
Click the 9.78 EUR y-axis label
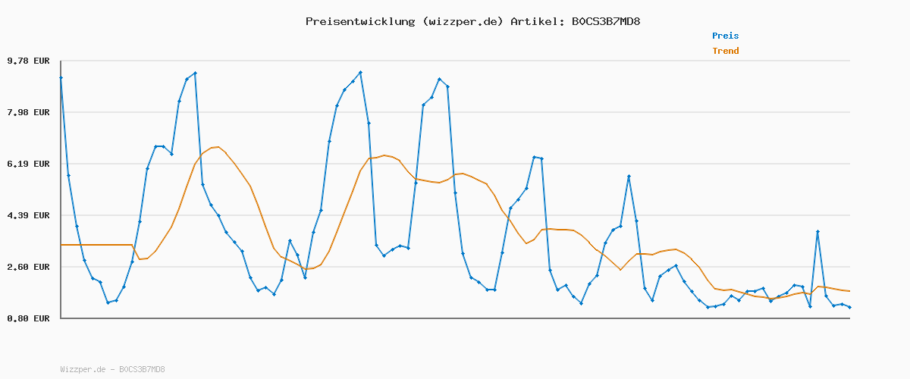click(x=29, y=61)
